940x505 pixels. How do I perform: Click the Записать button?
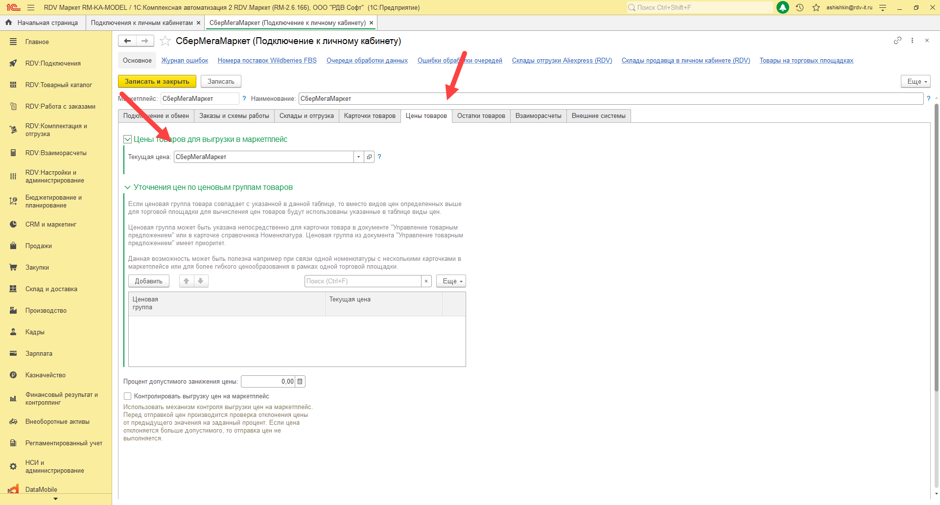click(x=221, y=81)
